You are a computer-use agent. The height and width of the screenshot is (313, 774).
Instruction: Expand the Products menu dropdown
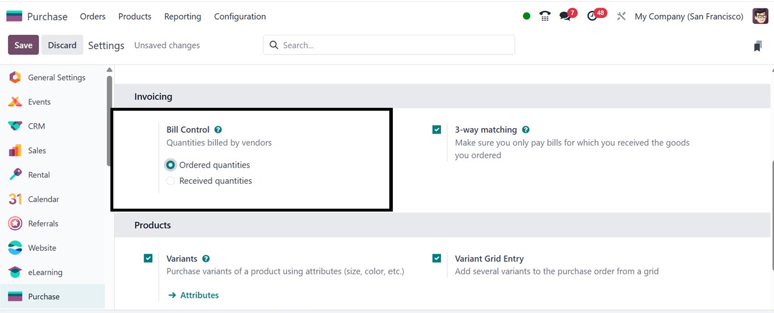tap(135, 16)
